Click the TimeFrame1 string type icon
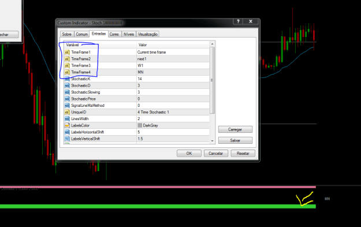This screenshot has height=227, width=361. 67,52
